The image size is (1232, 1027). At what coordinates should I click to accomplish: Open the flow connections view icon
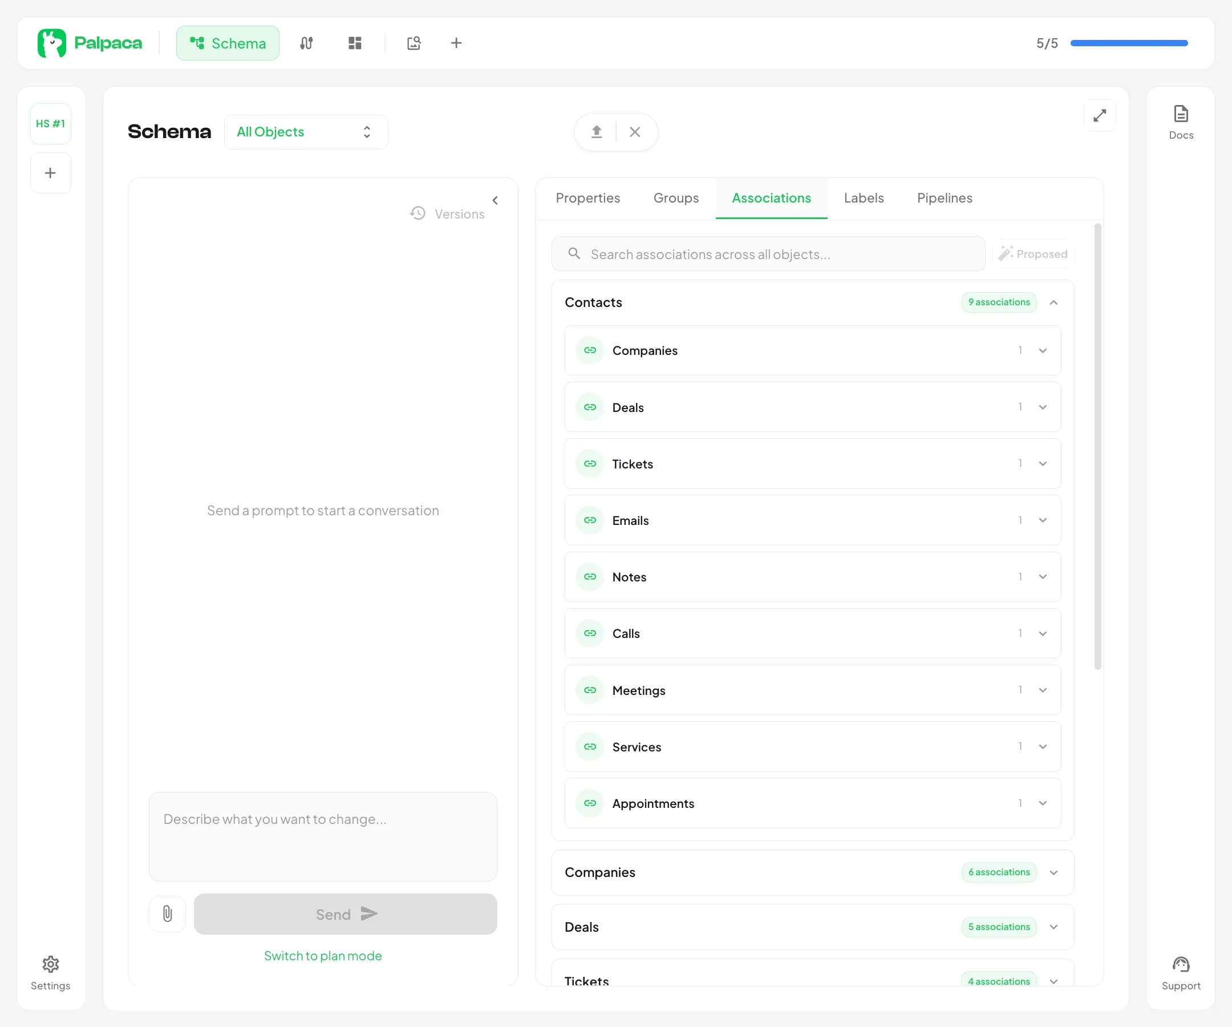[x=306, y=43]
